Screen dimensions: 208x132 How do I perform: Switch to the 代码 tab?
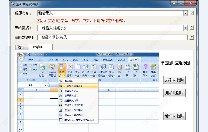point(22,47)
